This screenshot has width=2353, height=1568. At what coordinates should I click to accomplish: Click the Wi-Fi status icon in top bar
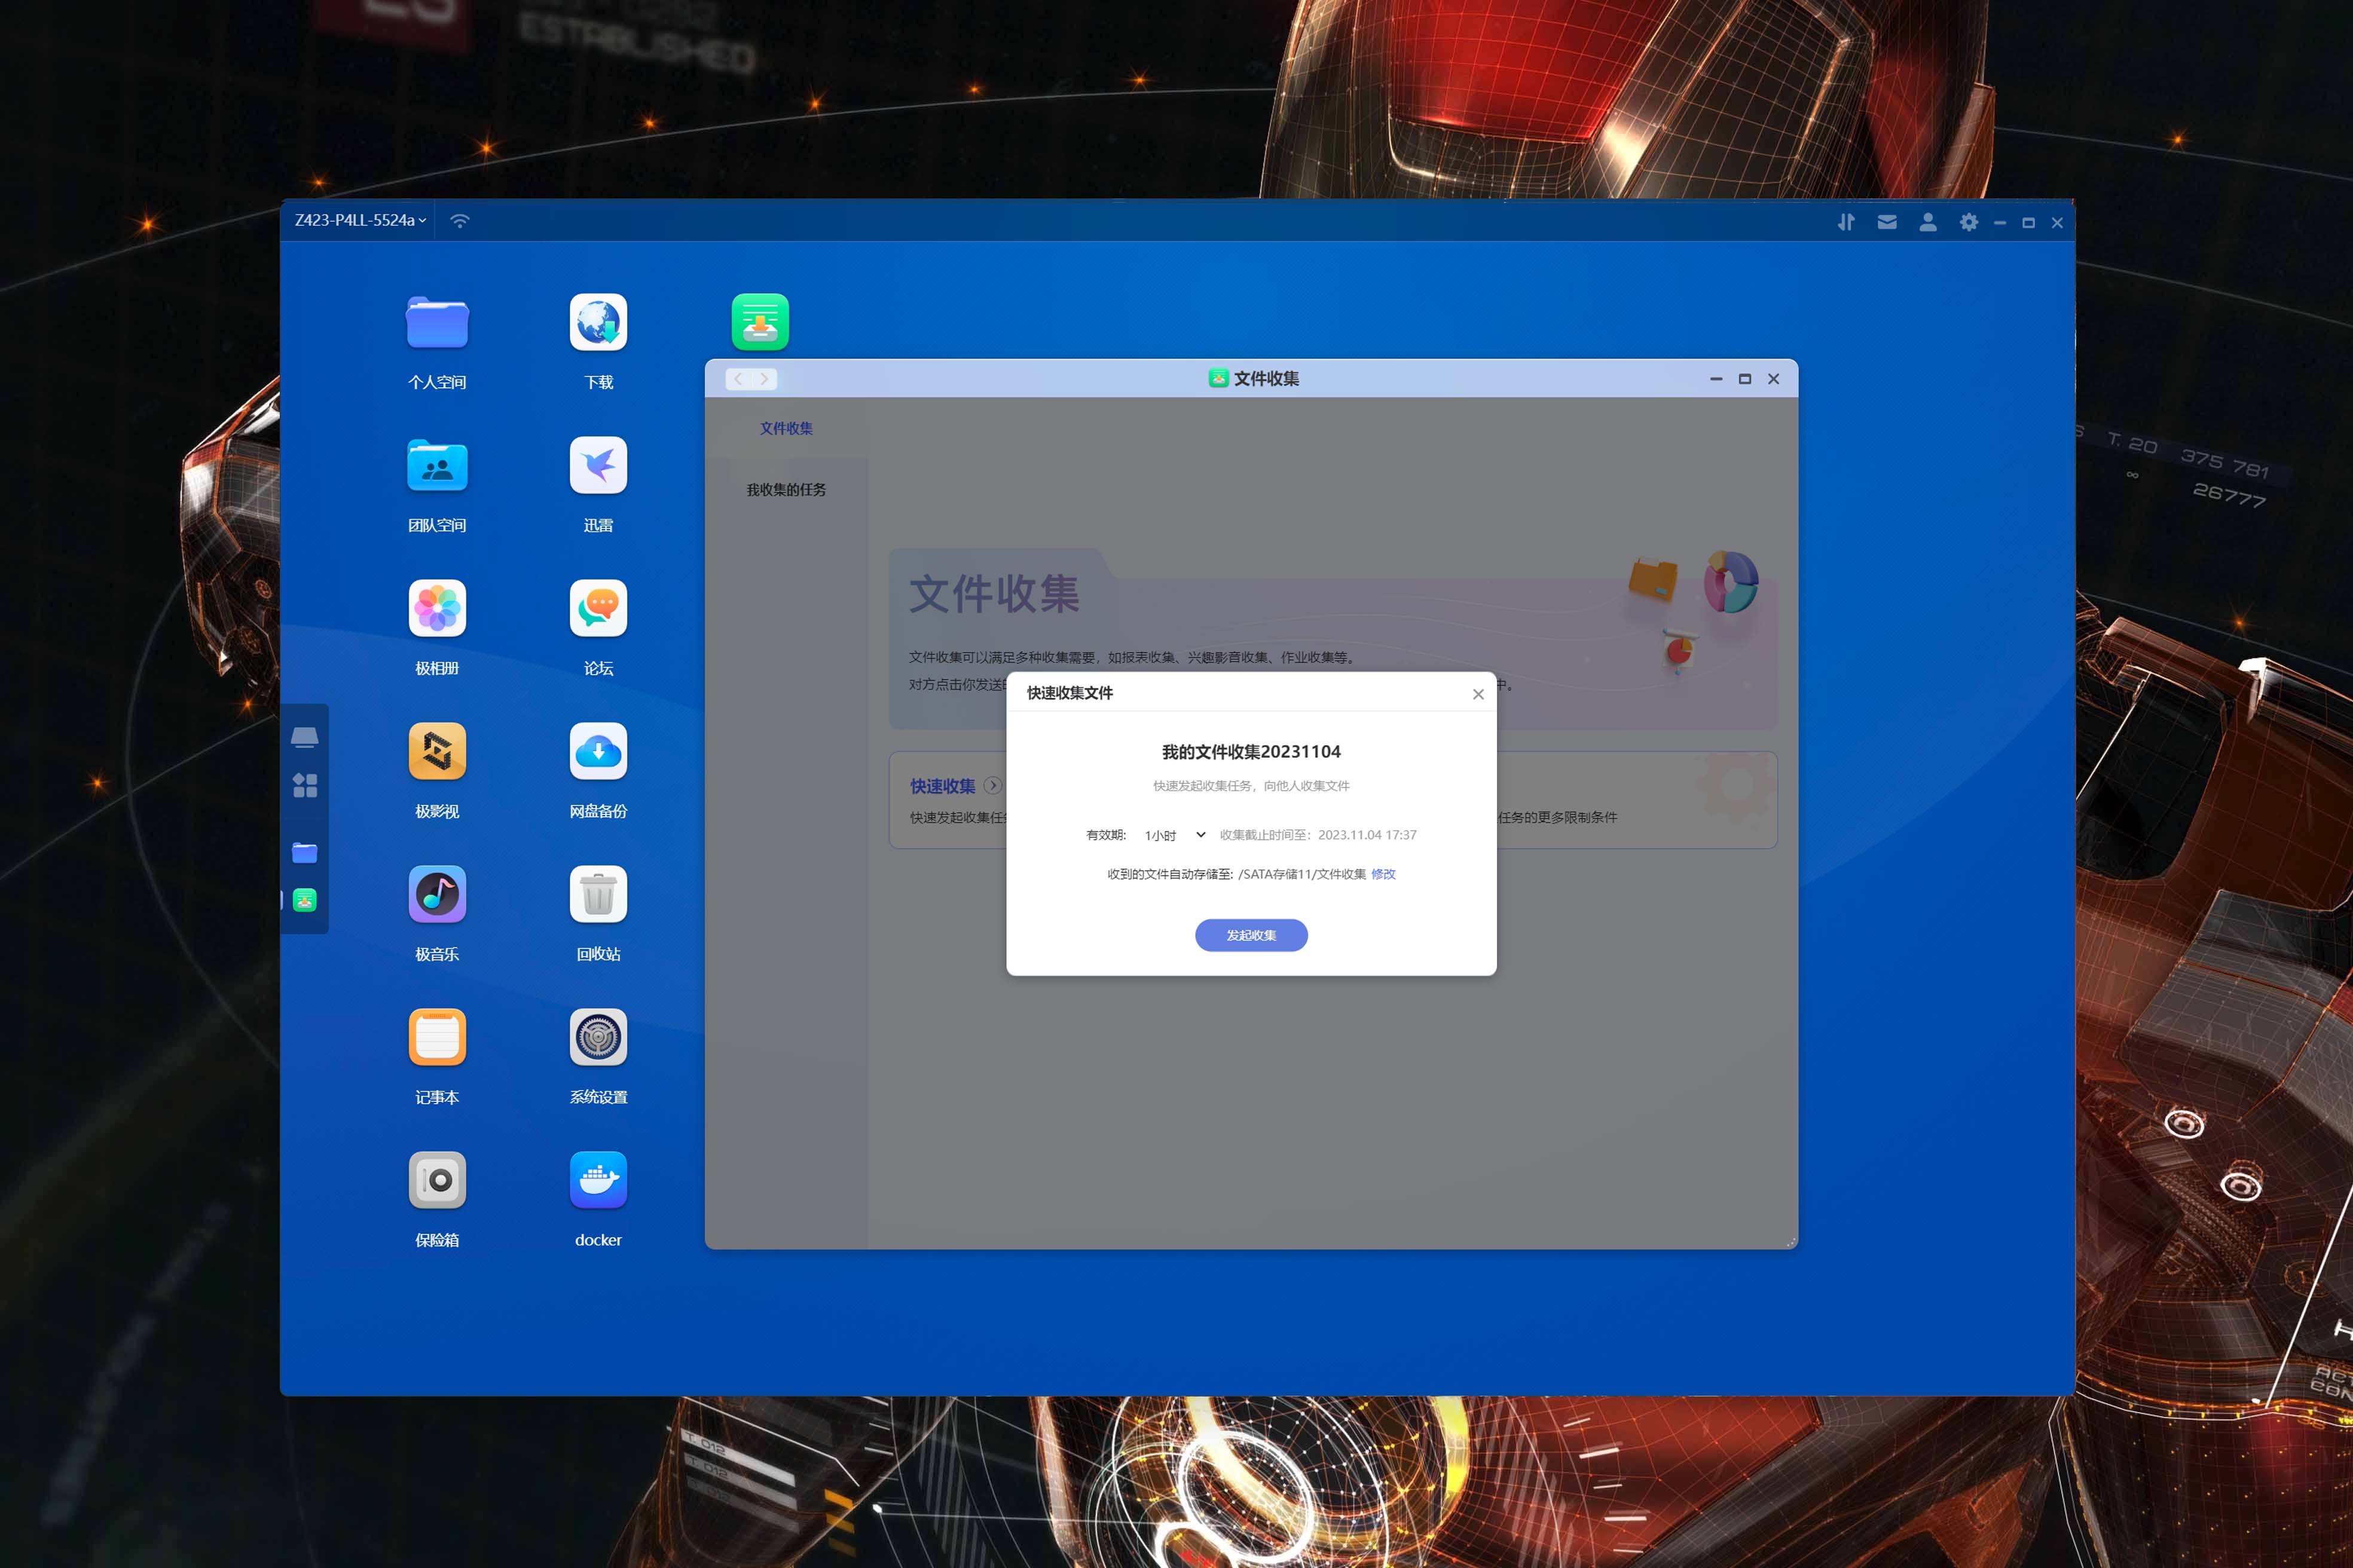click(460, 221)
